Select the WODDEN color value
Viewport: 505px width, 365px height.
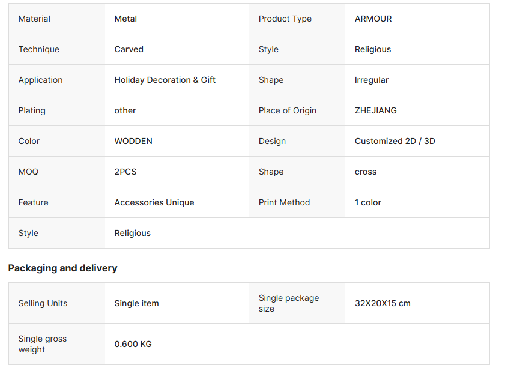(133, 141)
